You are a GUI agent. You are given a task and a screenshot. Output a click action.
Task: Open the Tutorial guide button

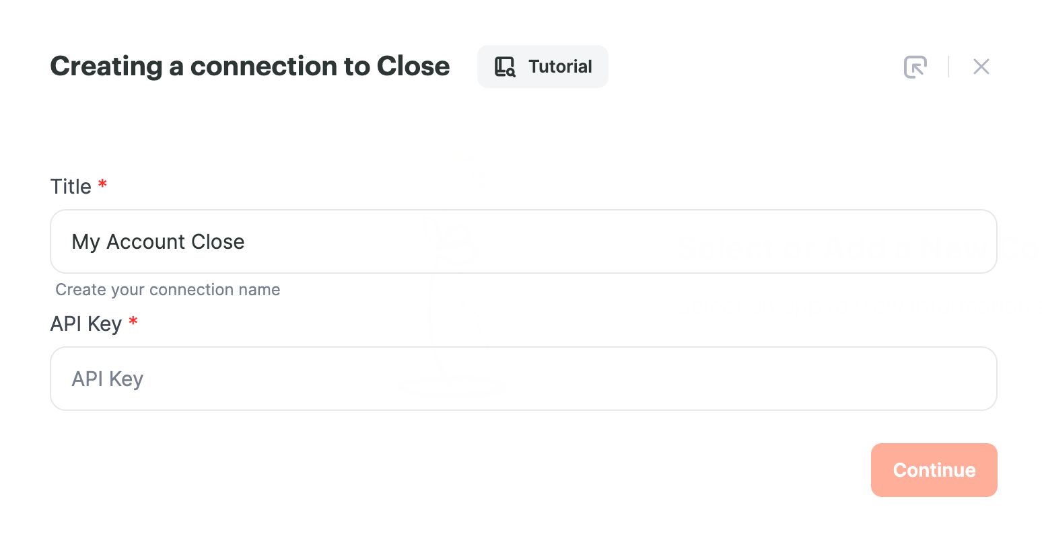(543, 67)
